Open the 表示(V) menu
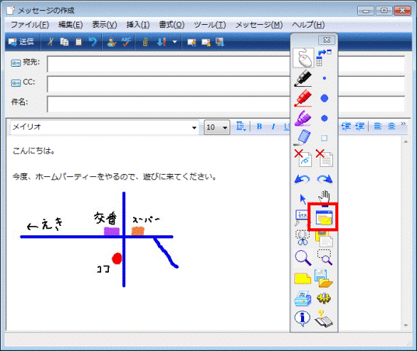The height and width of the screenshot is (351, 417). tap(104, 25)
